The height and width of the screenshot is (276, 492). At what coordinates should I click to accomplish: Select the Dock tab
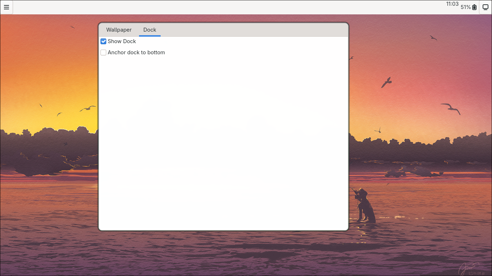(149, 30)
